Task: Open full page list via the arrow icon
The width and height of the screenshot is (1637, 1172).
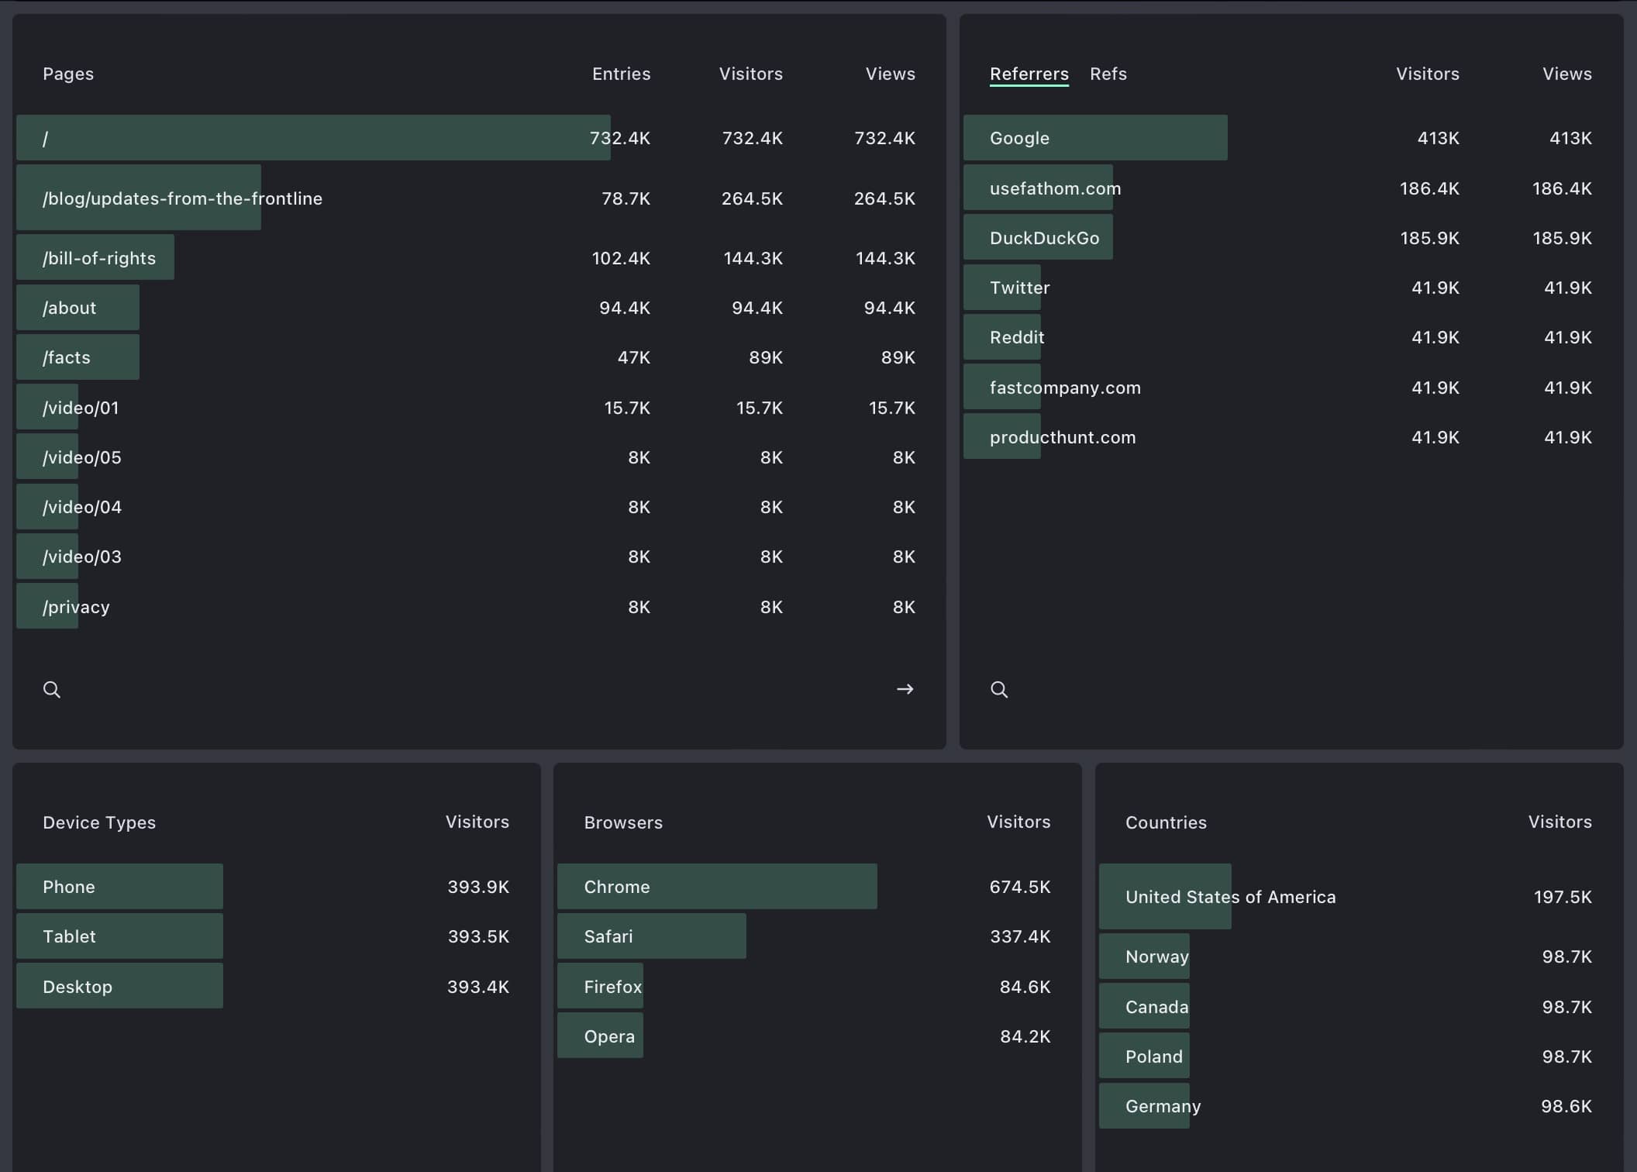Action: 905,689
